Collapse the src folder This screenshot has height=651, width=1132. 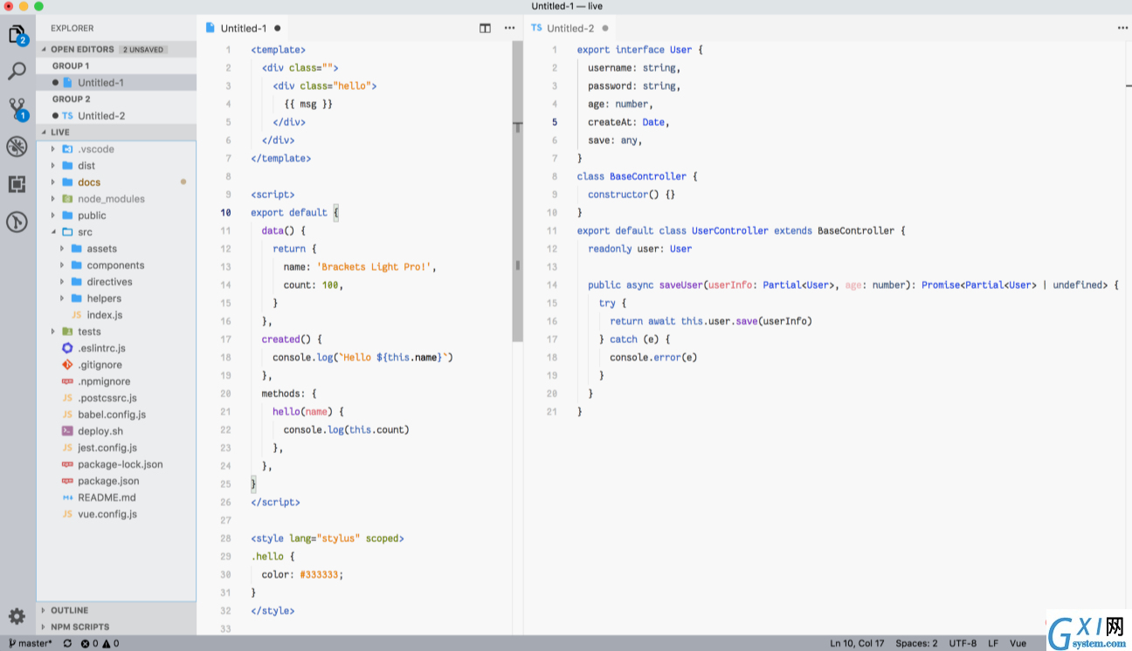53,232
